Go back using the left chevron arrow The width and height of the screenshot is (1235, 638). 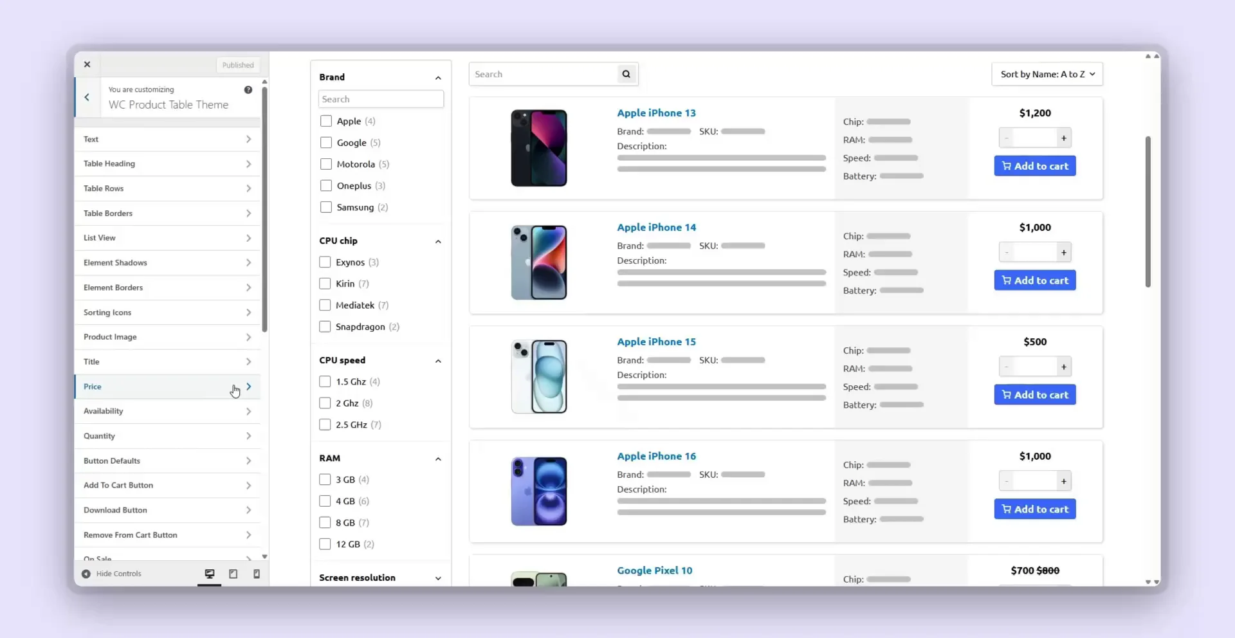(87, 97)
